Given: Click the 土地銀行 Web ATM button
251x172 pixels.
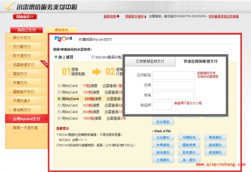Looking at the screenshot, I should click(163, 160).
